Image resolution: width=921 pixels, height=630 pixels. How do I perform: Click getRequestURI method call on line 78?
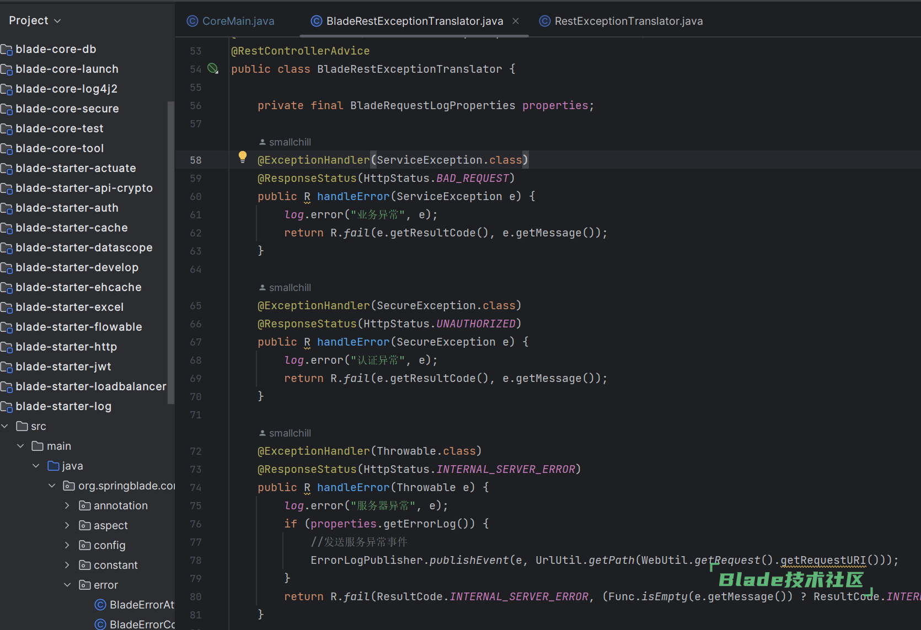823,560
